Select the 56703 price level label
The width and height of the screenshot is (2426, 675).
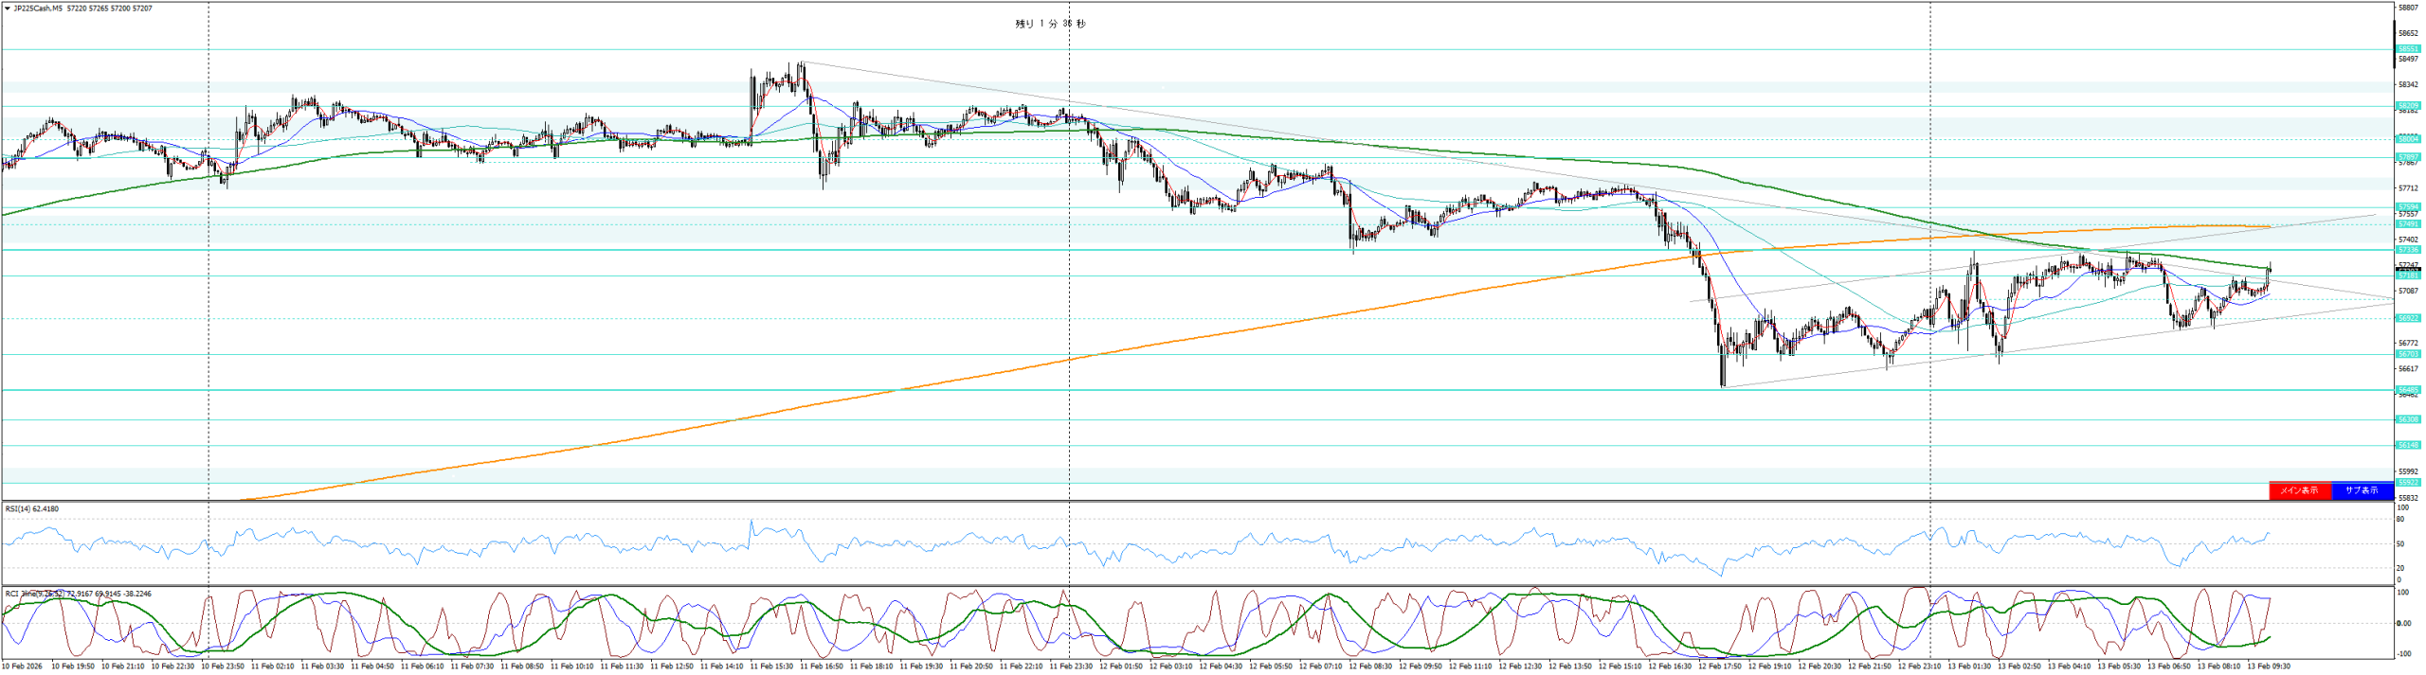(x=2407, y=354)
